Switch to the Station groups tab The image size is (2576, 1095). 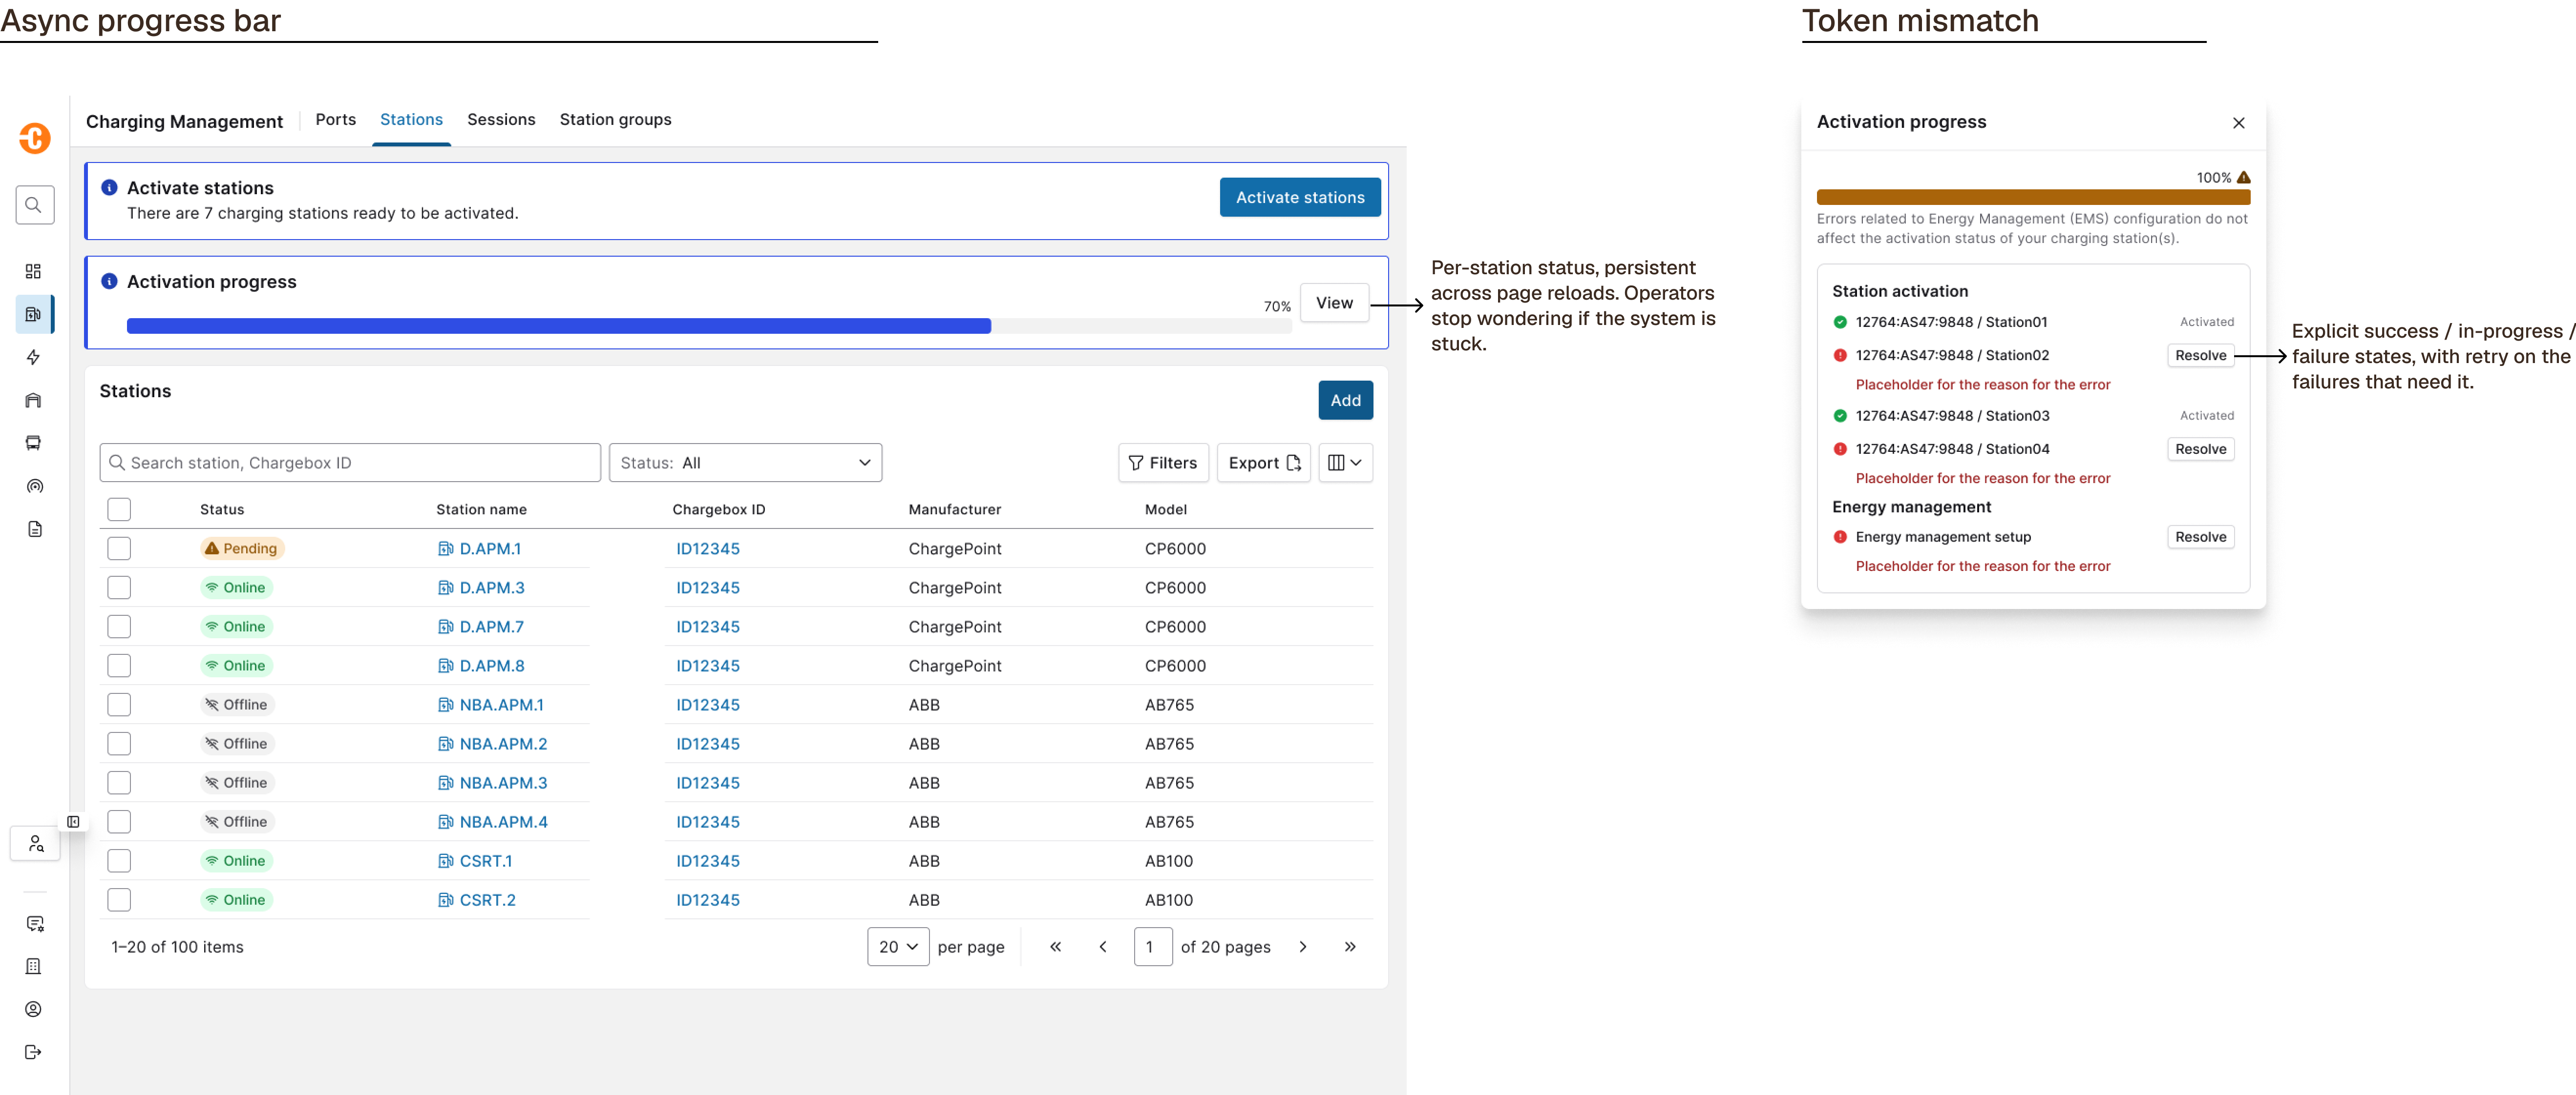pyautogui.click(x=615, y=120)
